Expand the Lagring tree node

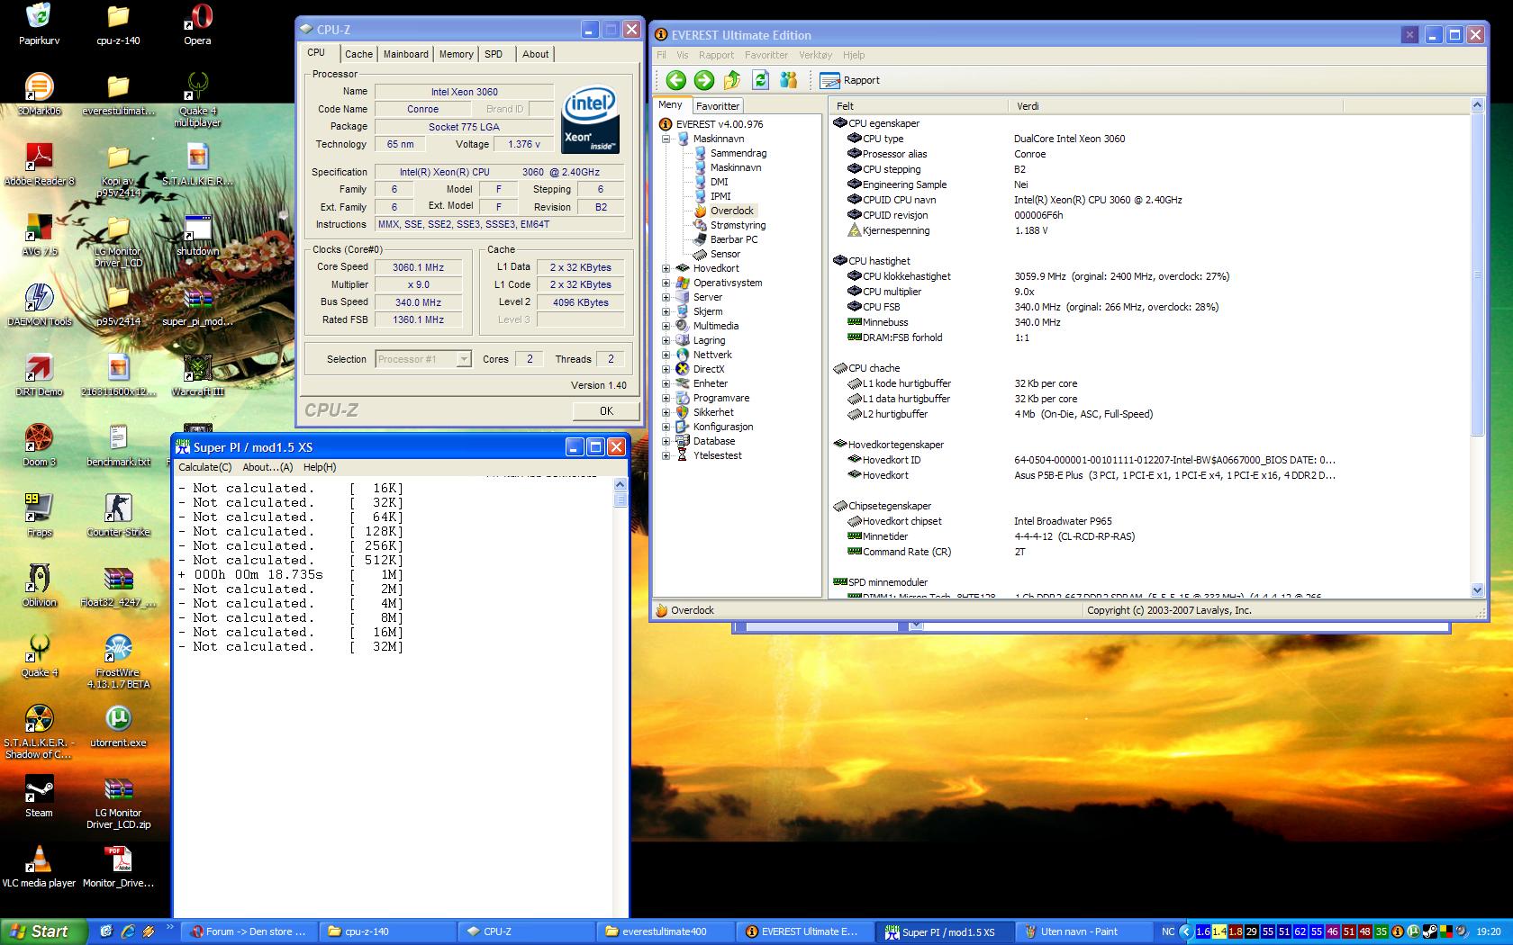666,340
